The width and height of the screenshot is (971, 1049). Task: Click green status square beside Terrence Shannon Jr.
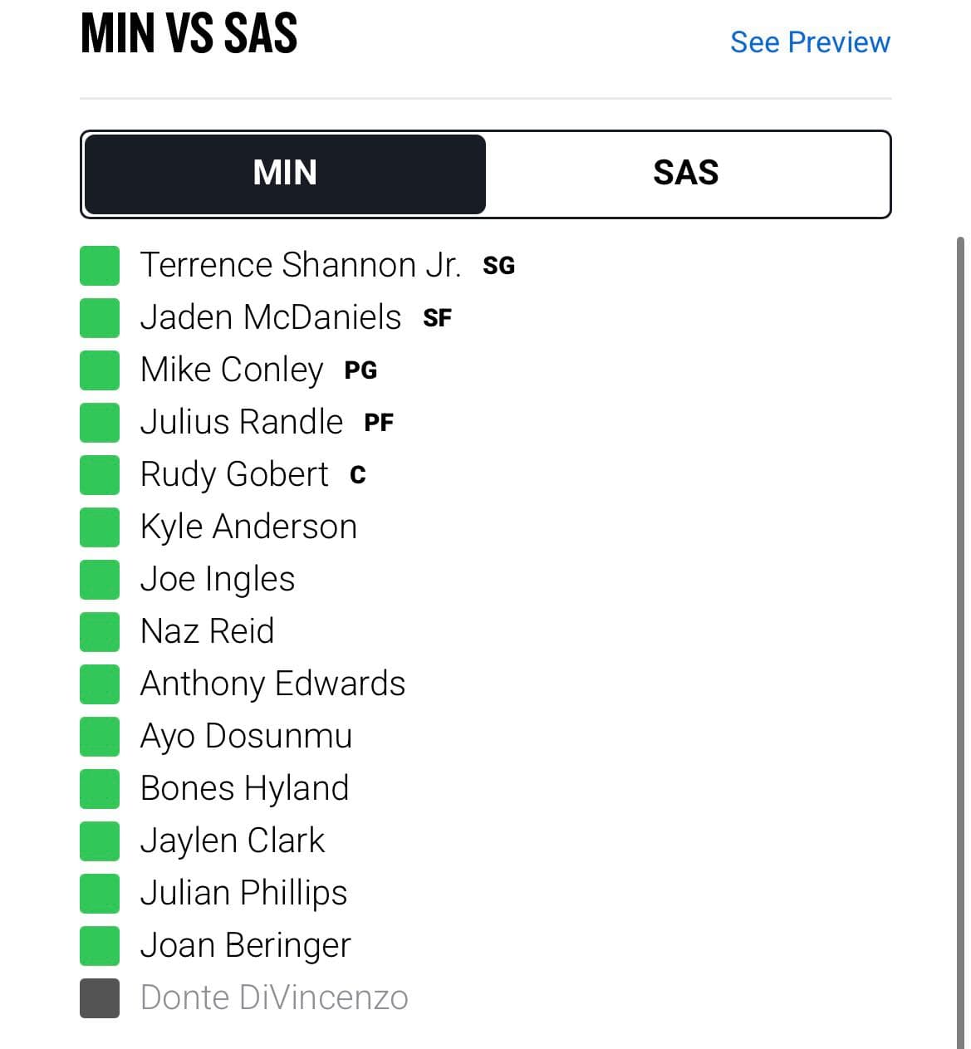tap(100, 265)
